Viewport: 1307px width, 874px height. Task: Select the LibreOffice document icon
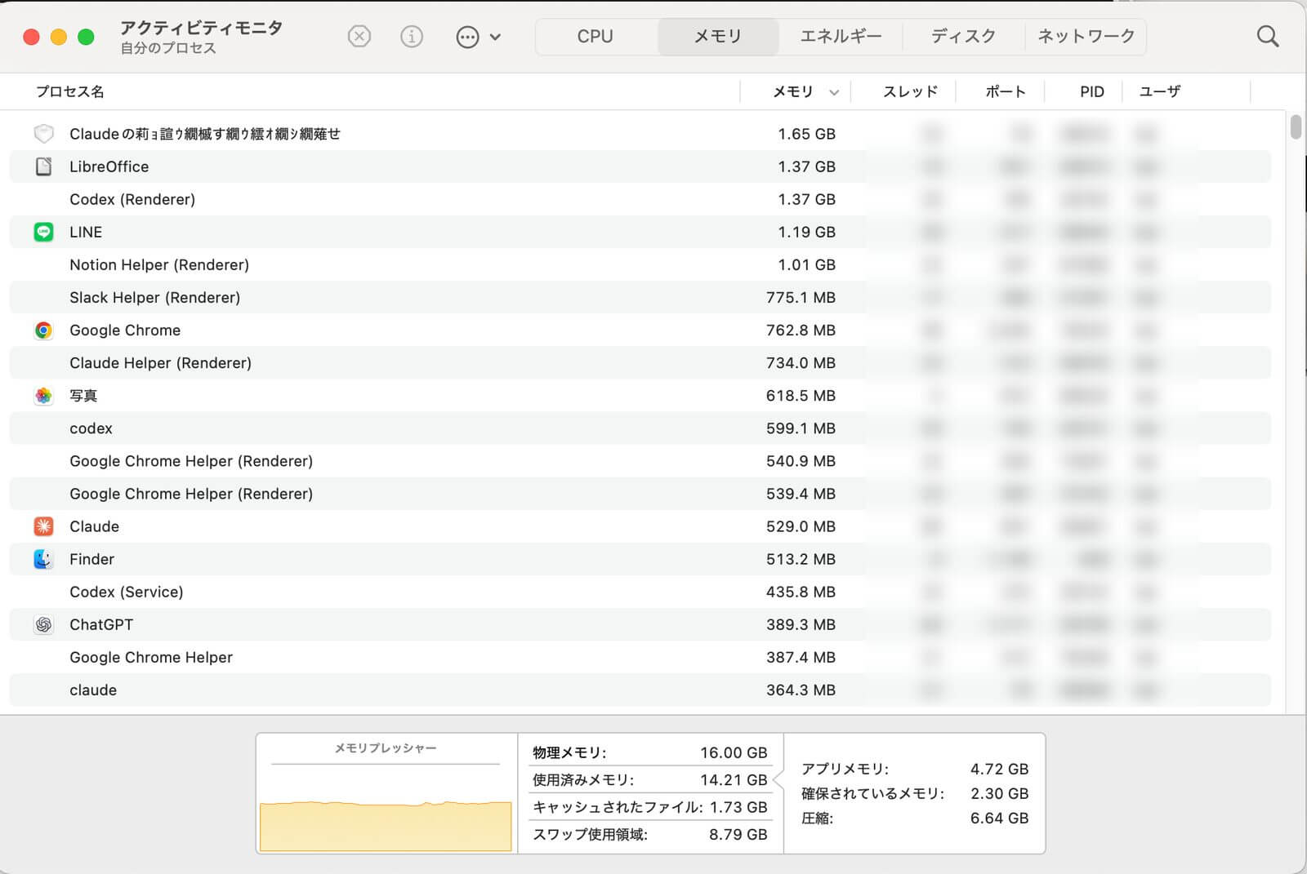tap(43, 166)
